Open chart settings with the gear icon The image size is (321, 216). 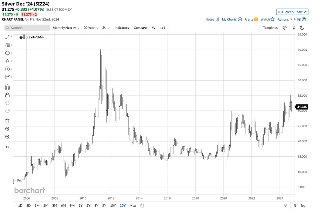pyautogui.click(x=284, y=28)
